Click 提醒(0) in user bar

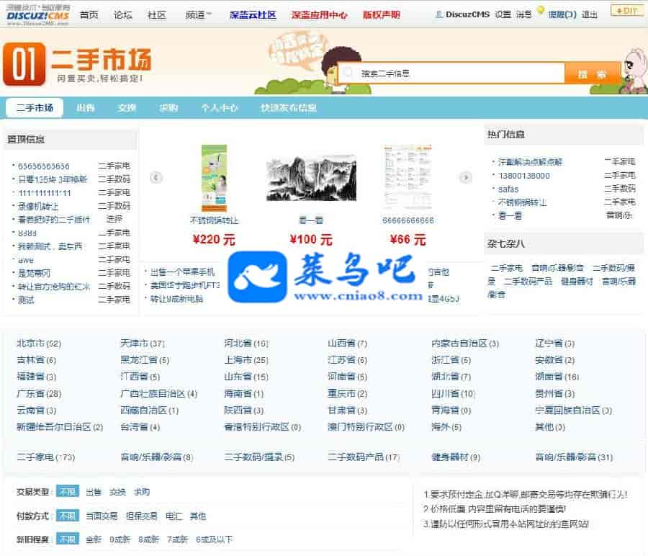[562, 15]
